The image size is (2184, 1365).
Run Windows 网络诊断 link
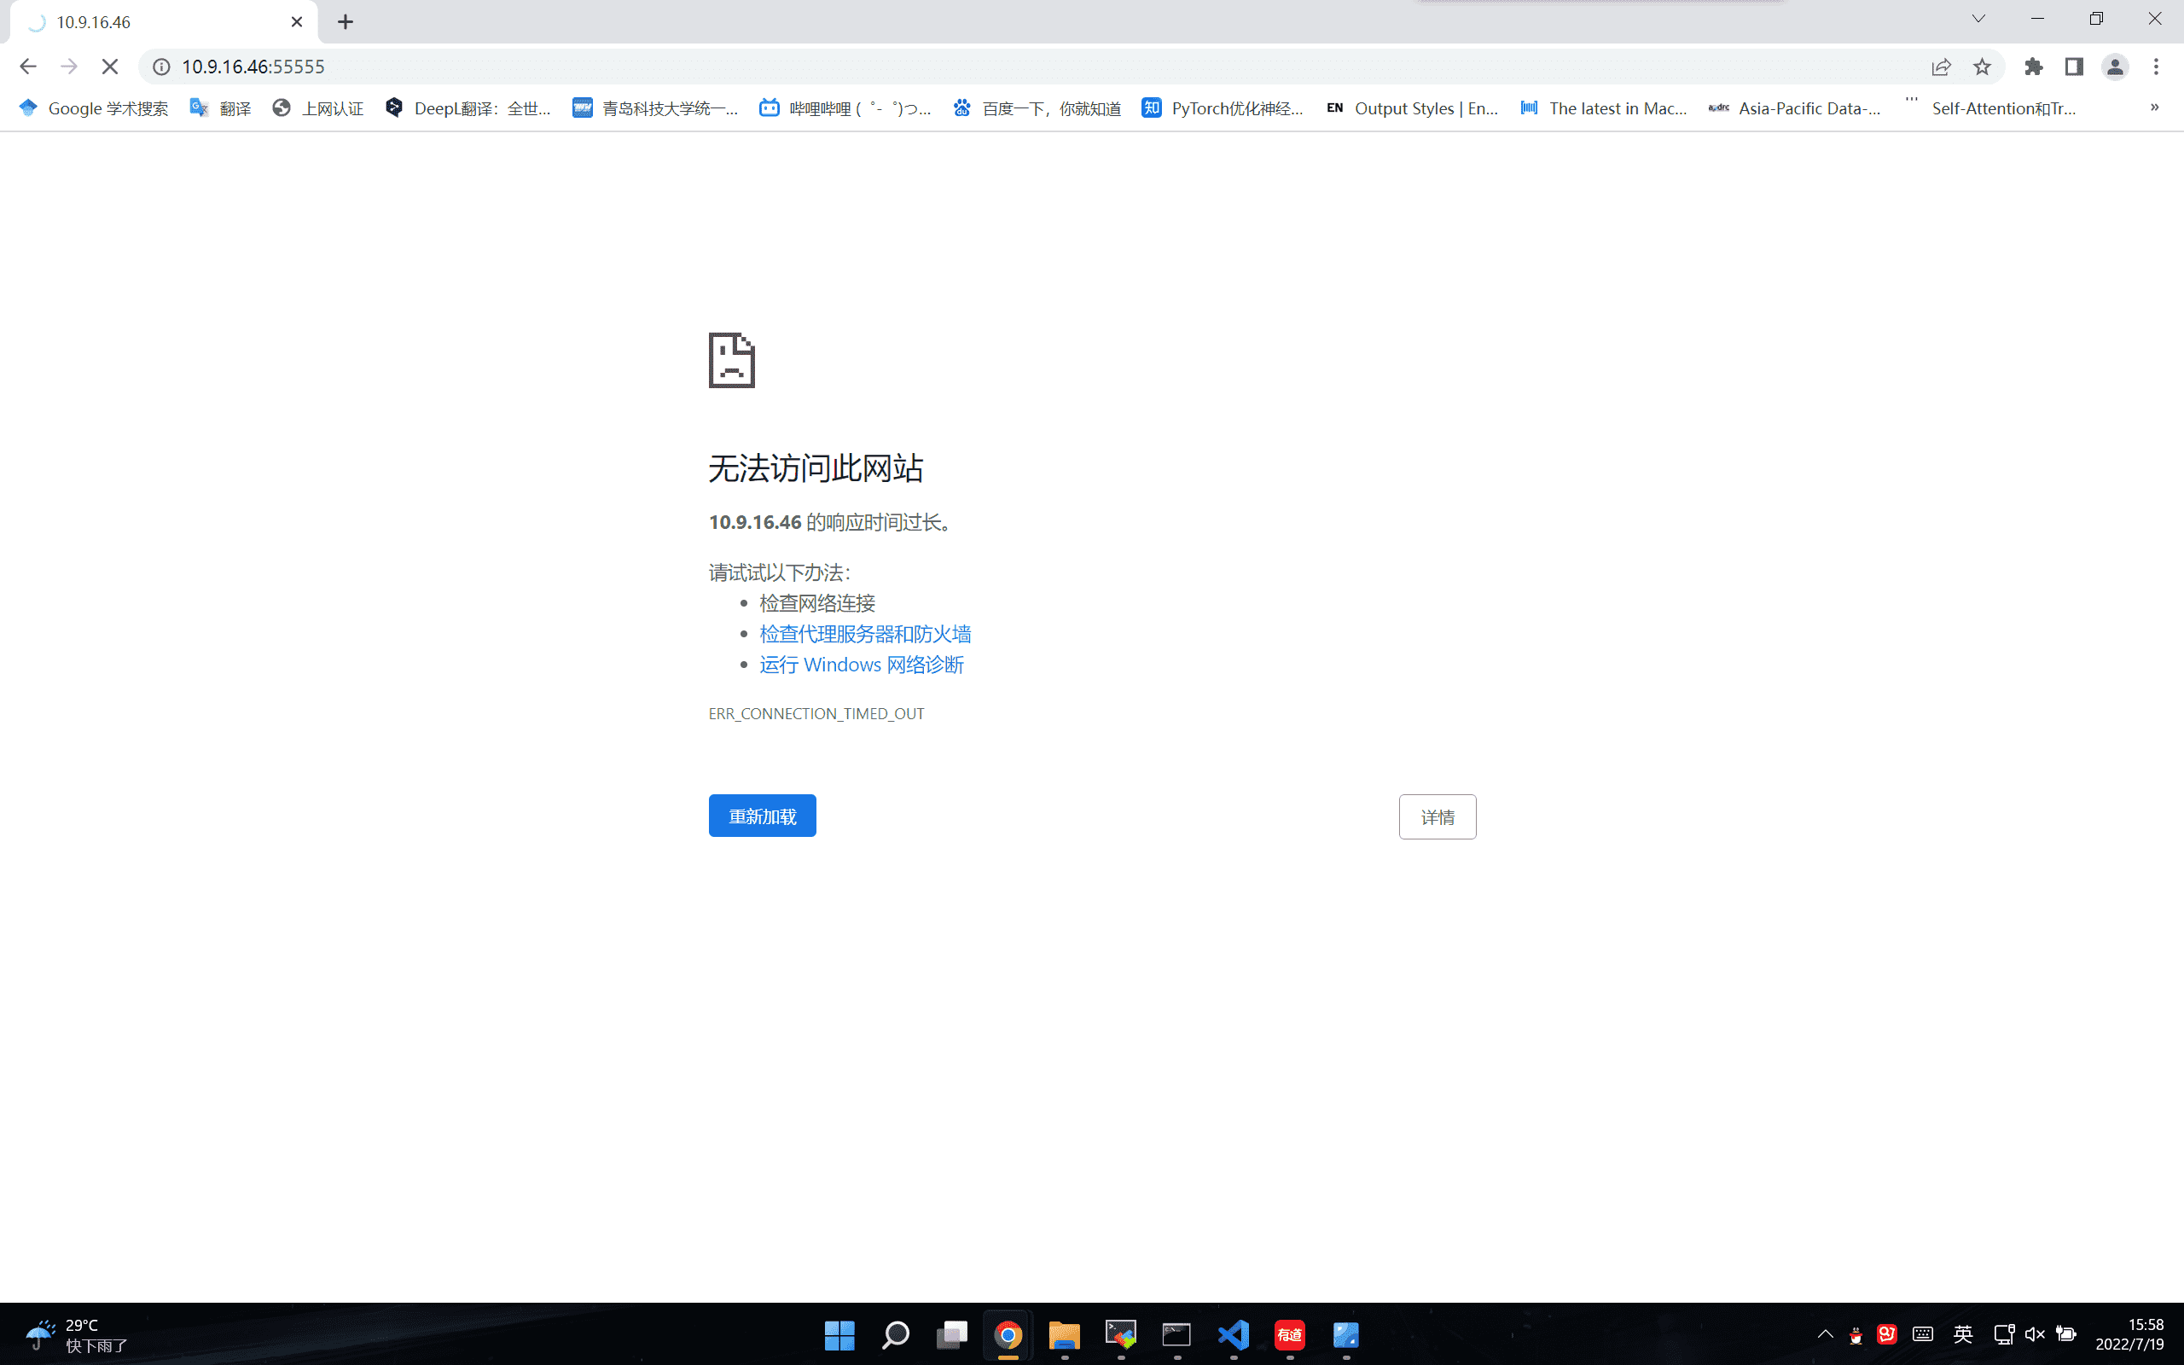(x=861, y=665)
